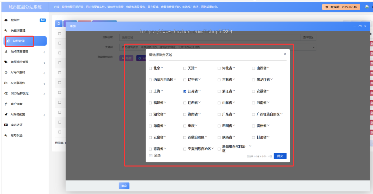Click the tag icon beside 首页标签管理
This screenshot has height=194, width=373.
(x=6, y=62)
